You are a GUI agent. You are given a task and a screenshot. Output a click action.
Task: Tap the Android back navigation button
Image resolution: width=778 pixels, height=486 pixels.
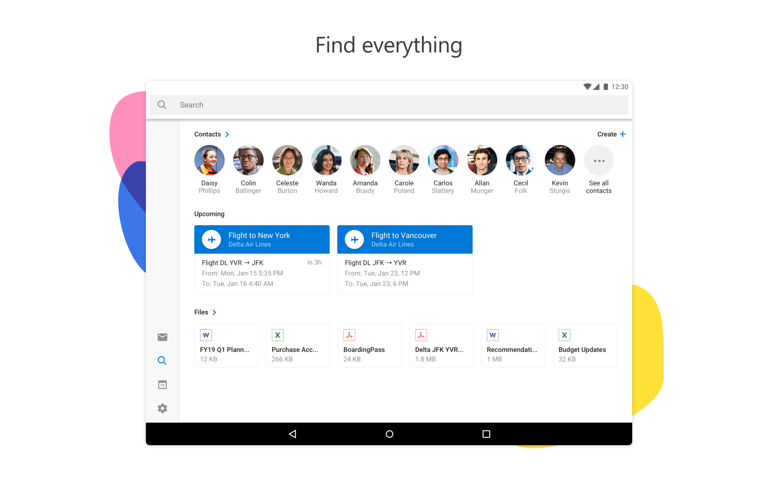[x=293, y=434]
